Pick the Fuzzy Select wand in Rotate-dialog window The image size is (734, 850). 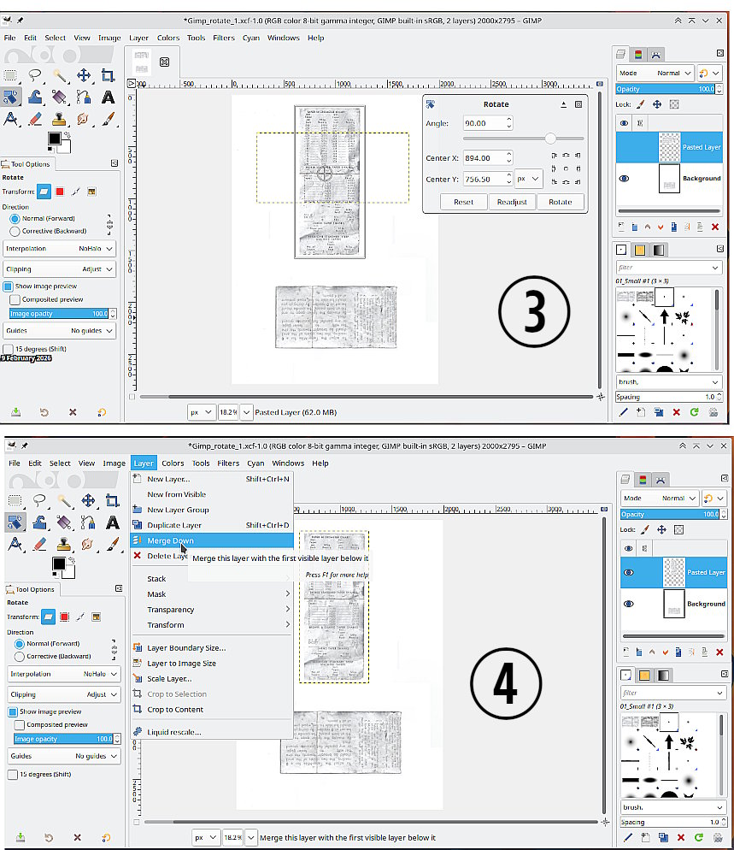coord(60,74)
